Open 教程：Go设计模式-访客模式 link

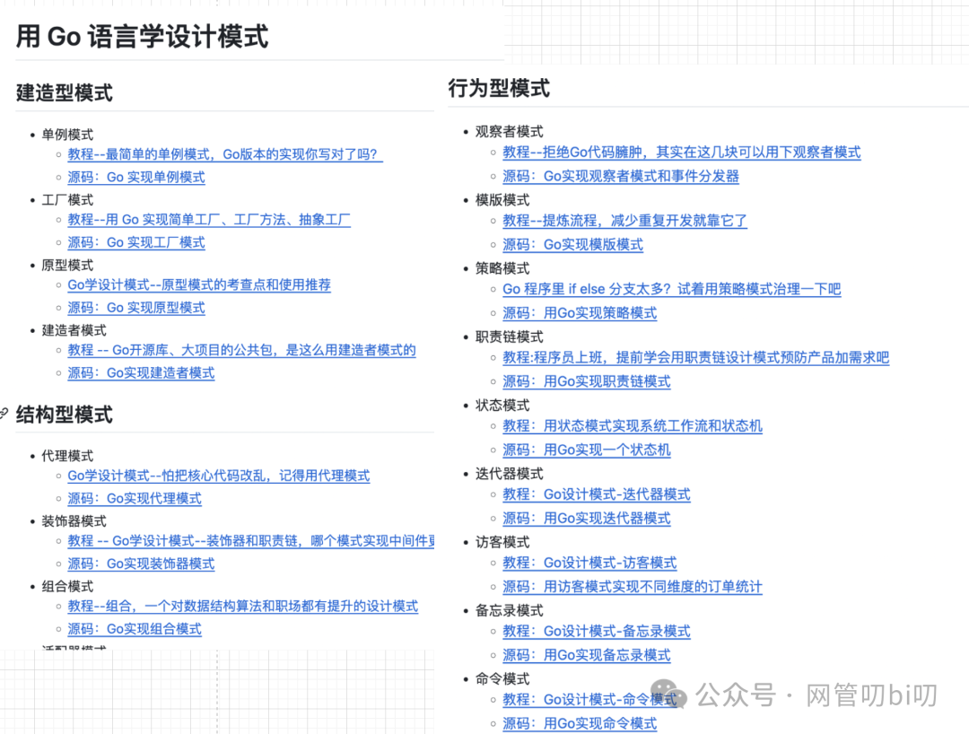tap(589, 564)
